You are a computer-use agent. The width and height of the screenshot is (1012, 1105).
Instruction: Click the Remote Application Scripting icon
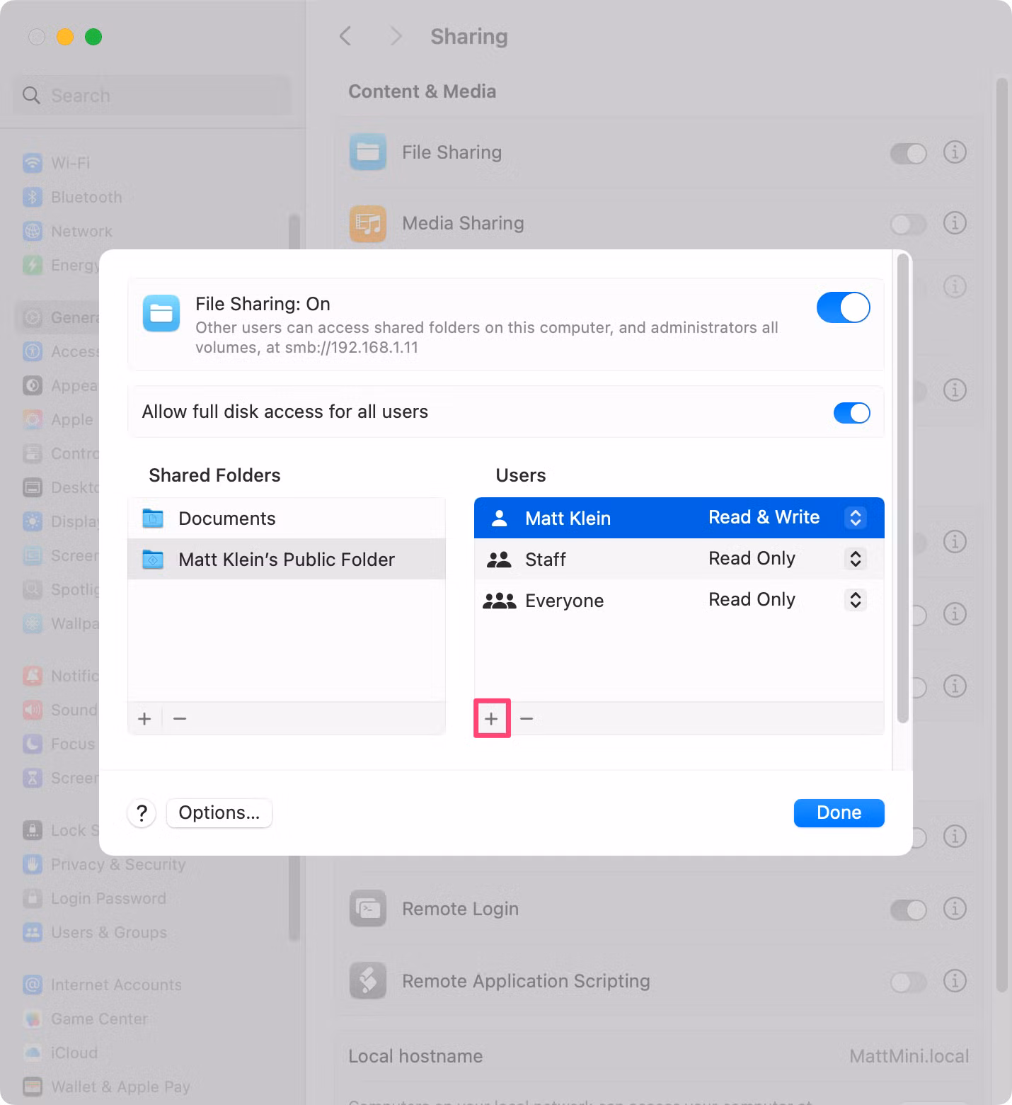coord(368,981)
